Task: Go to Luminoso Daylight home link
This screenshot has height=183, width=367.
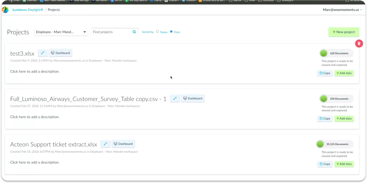Action: point(28,10)
